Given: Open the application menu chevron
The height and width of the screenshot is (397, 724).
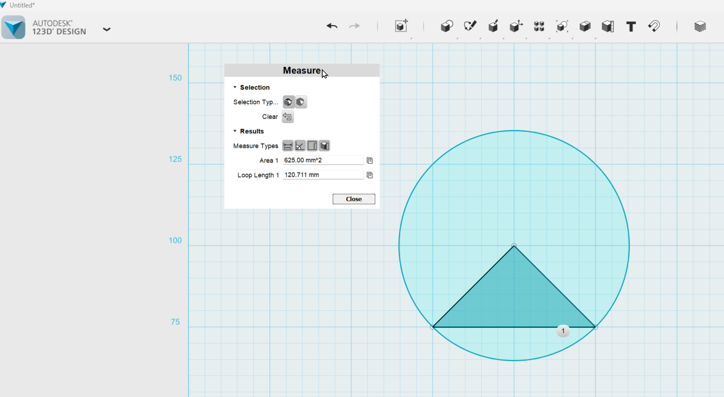Looking at the screenshot, I should [x=107, y=29].
